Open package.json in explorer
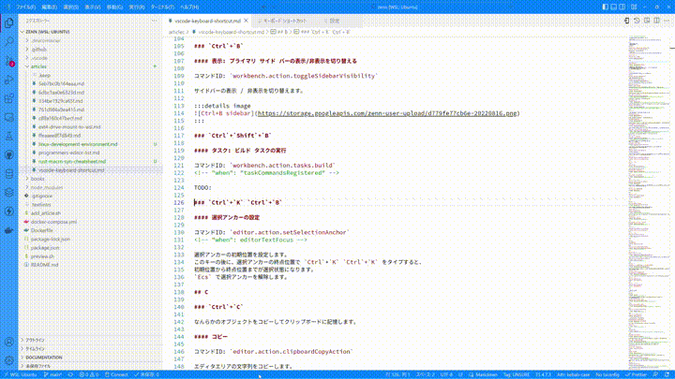The image size is (675, 379). [x=90, y=247]
